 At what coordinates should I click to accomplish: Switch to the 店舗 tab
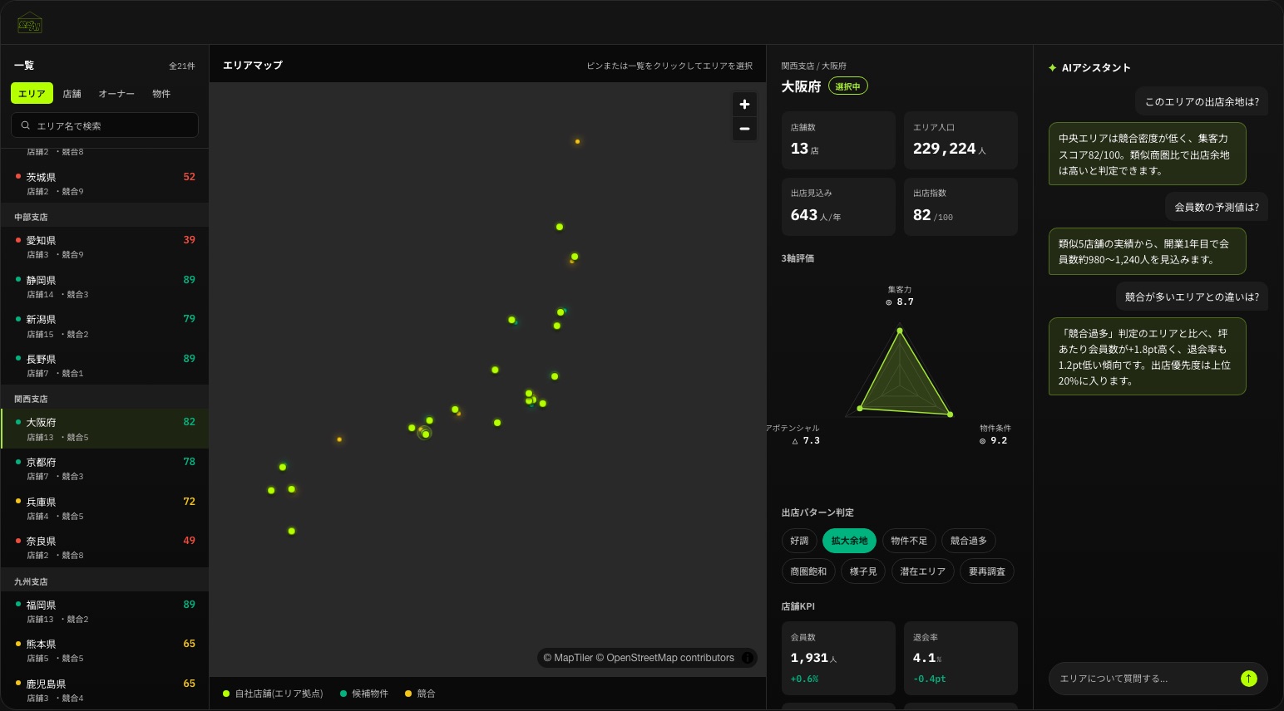(72, 94)
